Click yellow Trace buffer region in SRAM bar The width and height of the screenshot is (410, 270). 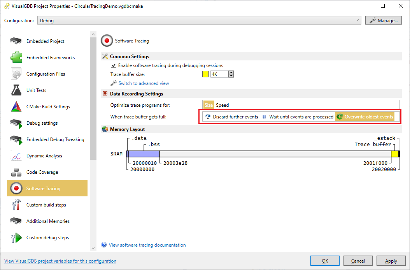394,154
